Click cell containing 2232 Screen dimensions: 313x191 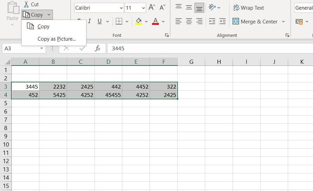[53, 87]
